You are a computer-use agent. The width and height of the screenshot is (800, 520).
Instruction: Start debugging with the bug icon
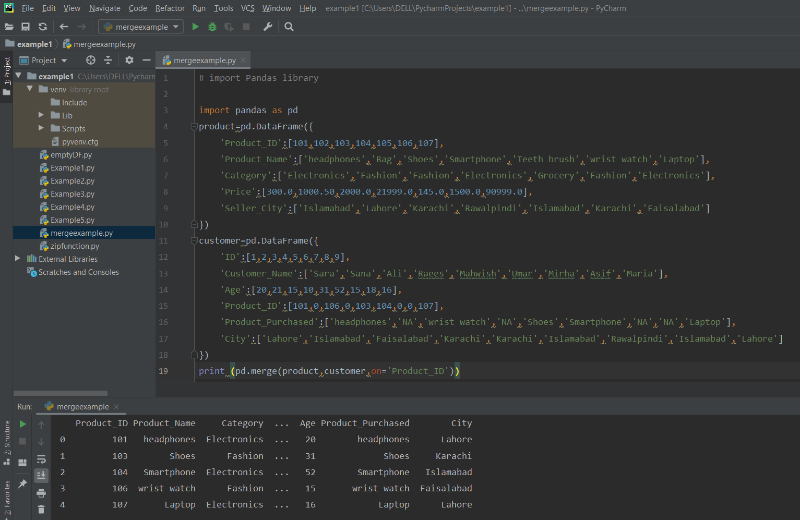(x=212, y=27)
